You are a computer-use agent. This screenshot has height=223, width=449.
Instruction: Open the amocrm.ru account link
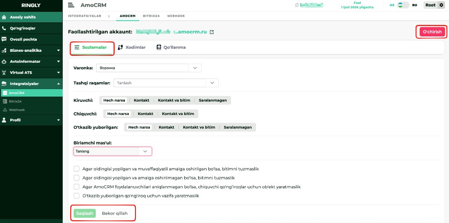171,32
